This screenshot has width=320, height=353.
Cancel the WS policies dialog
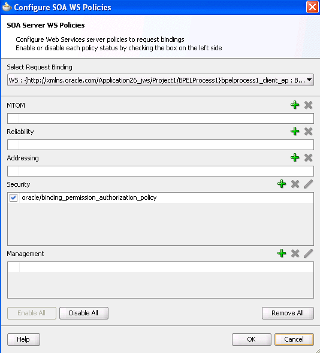[294, 339]
